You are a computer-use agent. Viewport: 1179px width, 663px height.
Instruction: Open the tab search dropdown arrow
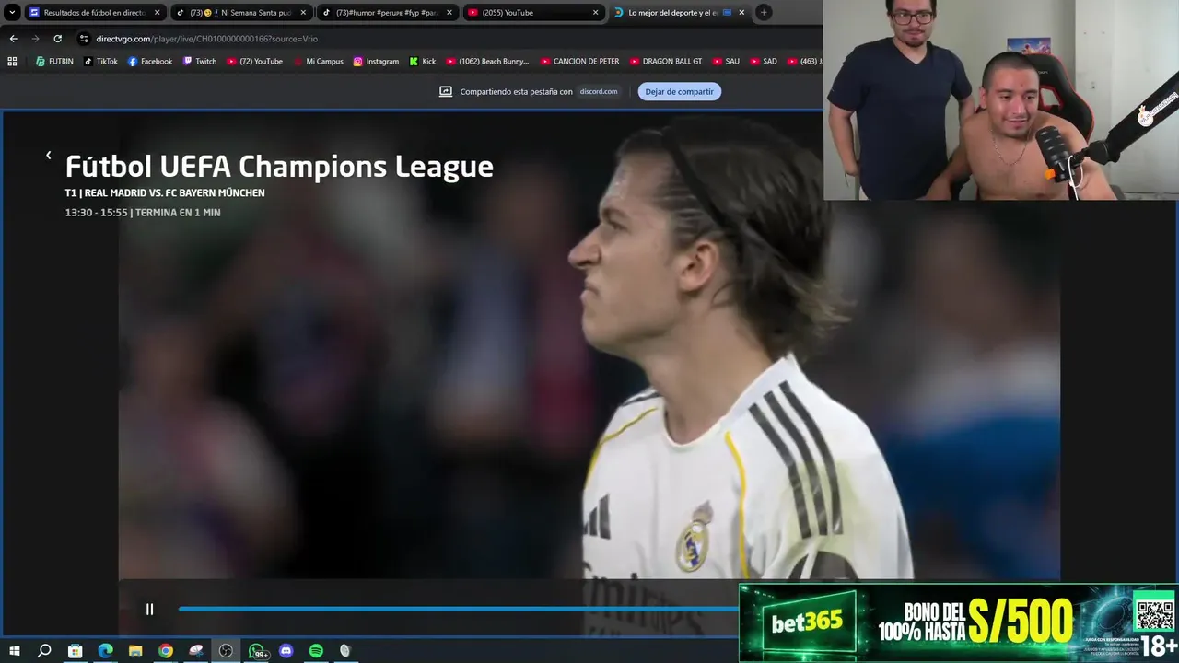(x=12, y=13)
